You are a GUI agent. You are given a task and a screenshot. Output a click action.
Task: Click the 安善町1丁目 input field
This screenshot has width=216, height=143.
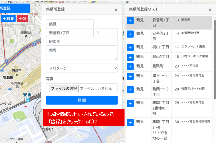click(x=70, y=33)
